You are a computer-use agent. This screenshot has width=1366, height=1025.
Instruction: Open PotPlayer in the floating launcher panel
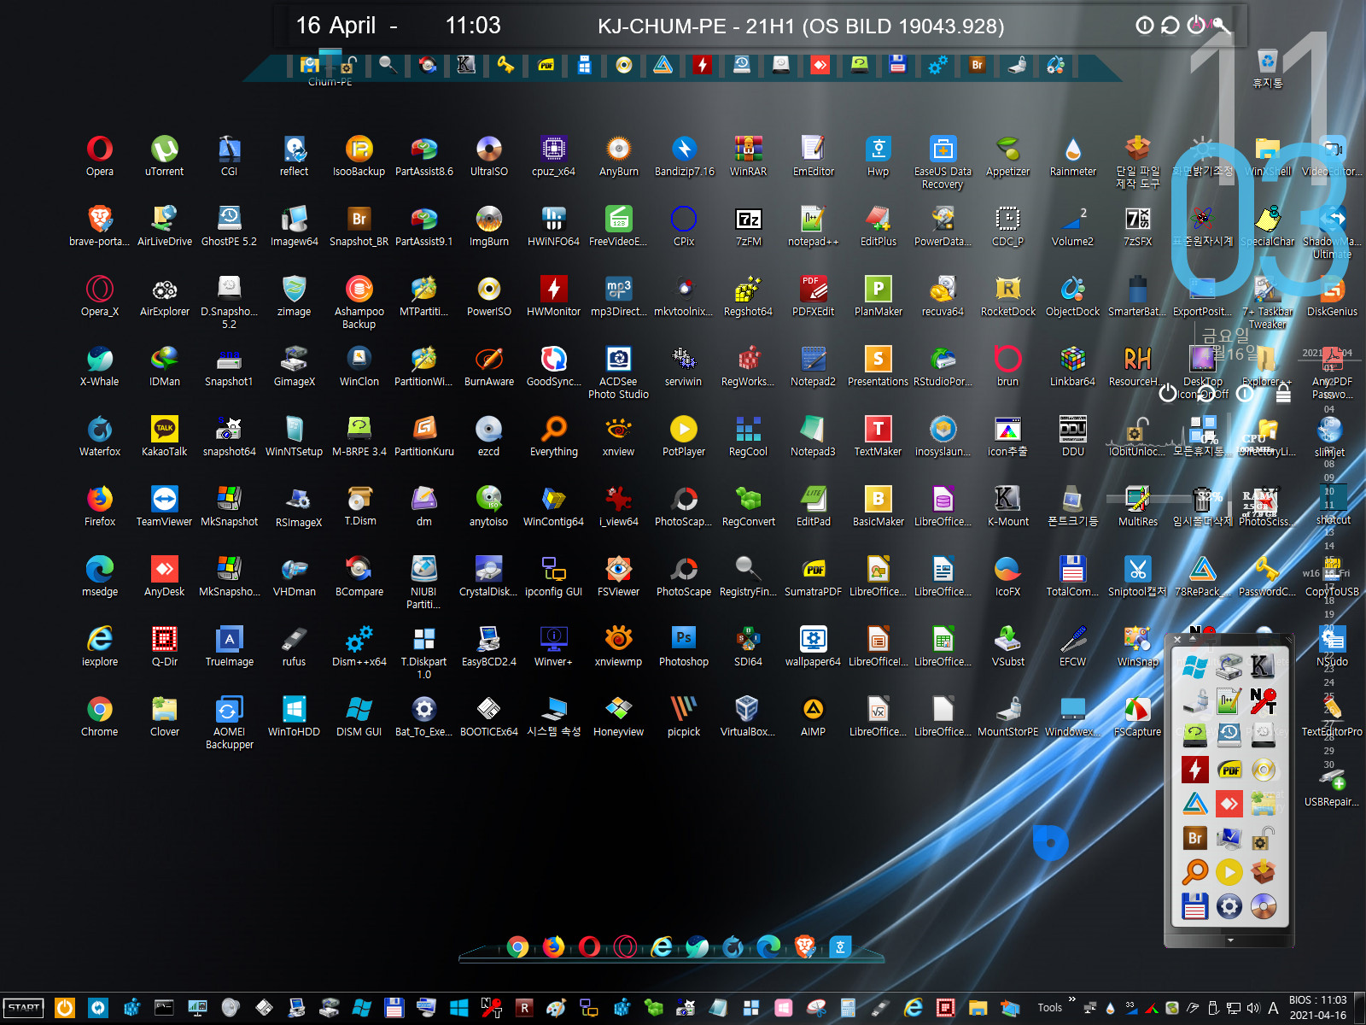coord(1229,872)
